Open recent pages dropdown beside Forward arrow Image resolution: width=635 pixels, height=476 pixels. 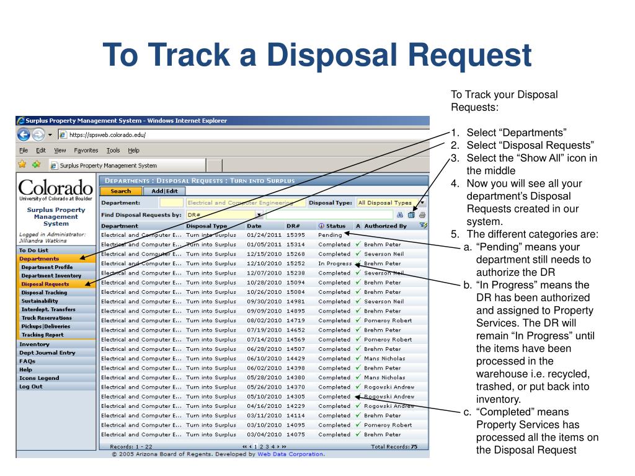tap(50, 134)
